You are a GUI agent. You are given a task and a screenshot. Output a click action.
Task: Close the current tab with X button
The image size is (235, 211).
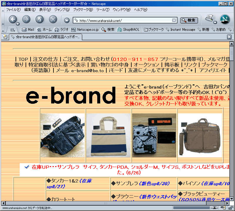[x=229, y=37]
